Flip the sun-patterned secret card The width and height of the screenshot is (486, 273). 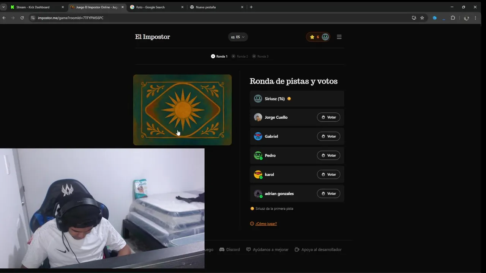point(182,110)
